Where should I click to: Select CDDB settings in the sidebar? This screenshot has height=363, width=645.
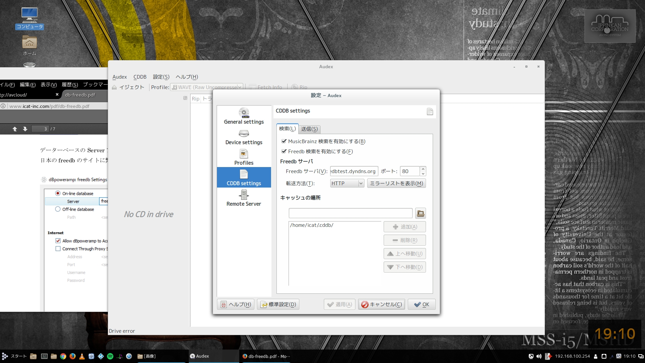point(244,177)
